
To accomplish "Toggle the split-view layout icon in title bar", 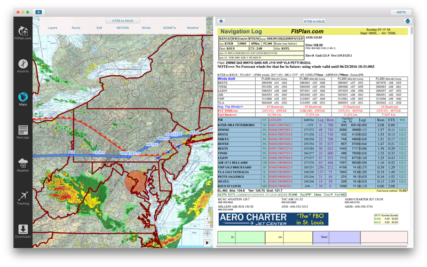I will [x=38, y=12].
